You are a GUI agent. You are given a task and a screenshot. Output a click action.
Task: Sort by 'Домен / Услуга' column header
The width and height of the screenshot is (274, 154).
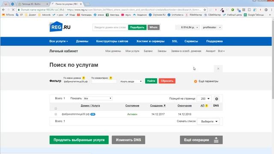90,106
